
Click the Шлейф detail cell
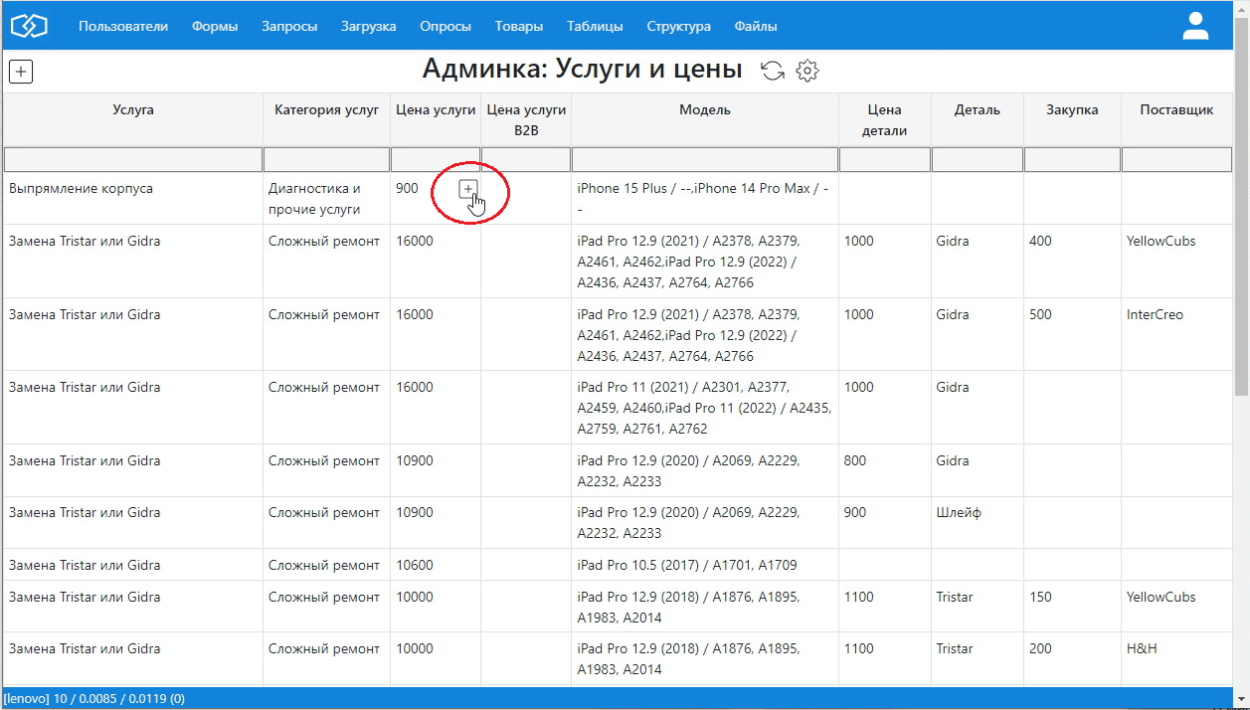click(978, 523)
